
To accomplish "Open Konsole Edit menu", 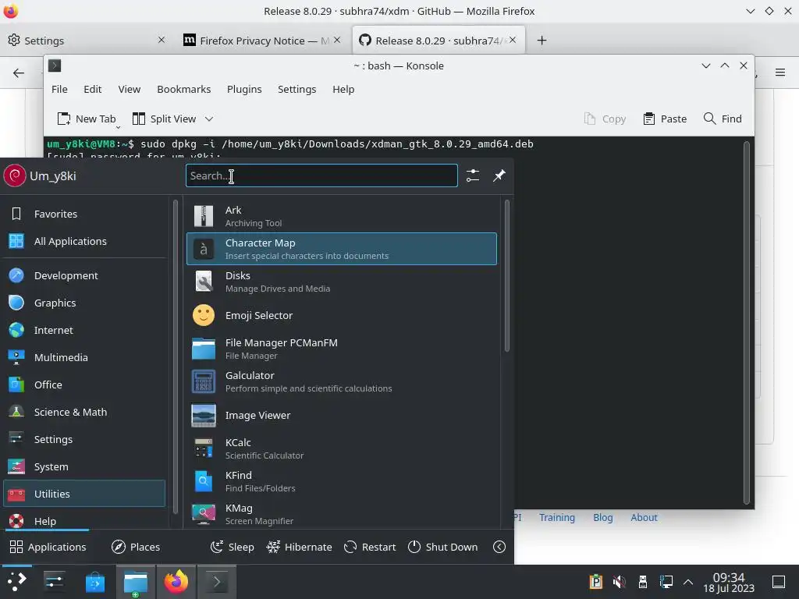I will (x=92, y=89).
